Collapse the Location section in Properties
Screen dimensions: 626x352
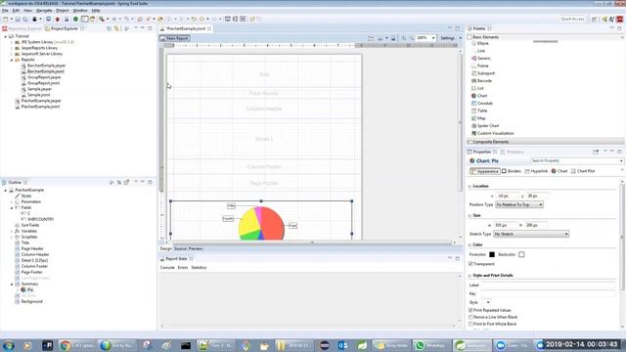pos(470,187)
